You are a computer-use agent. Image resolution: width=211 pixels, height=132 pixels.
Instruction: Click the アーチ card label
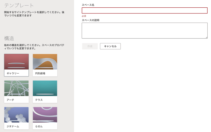(x=10, y=100)
